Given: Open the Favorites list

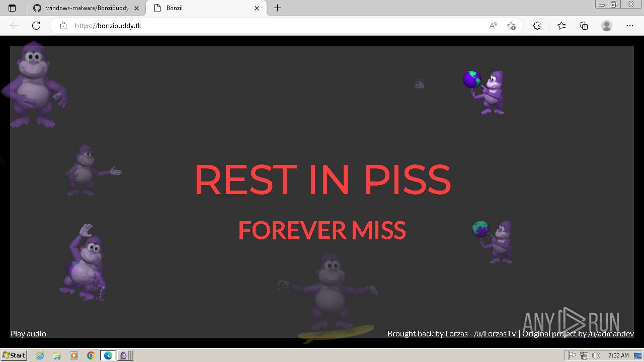Looking at the screenshot, I should point(561,26).
